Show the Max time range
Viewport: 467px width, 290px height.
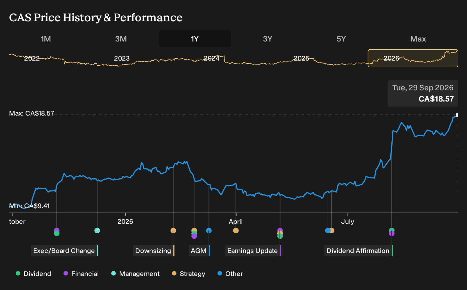click(x=418, y=39)
